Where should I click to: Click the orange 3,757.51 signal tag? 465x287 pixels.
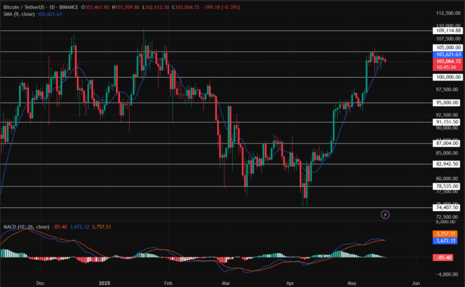click(445, 234)
